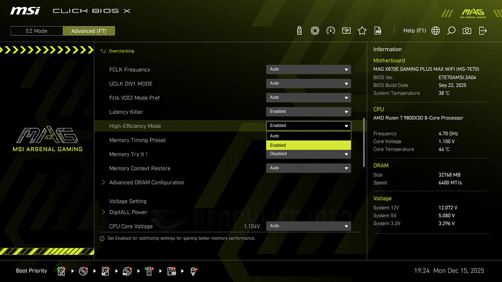Take a screenshot with camera icon
This screenshot has width=502, height=282.
[467, 31]
